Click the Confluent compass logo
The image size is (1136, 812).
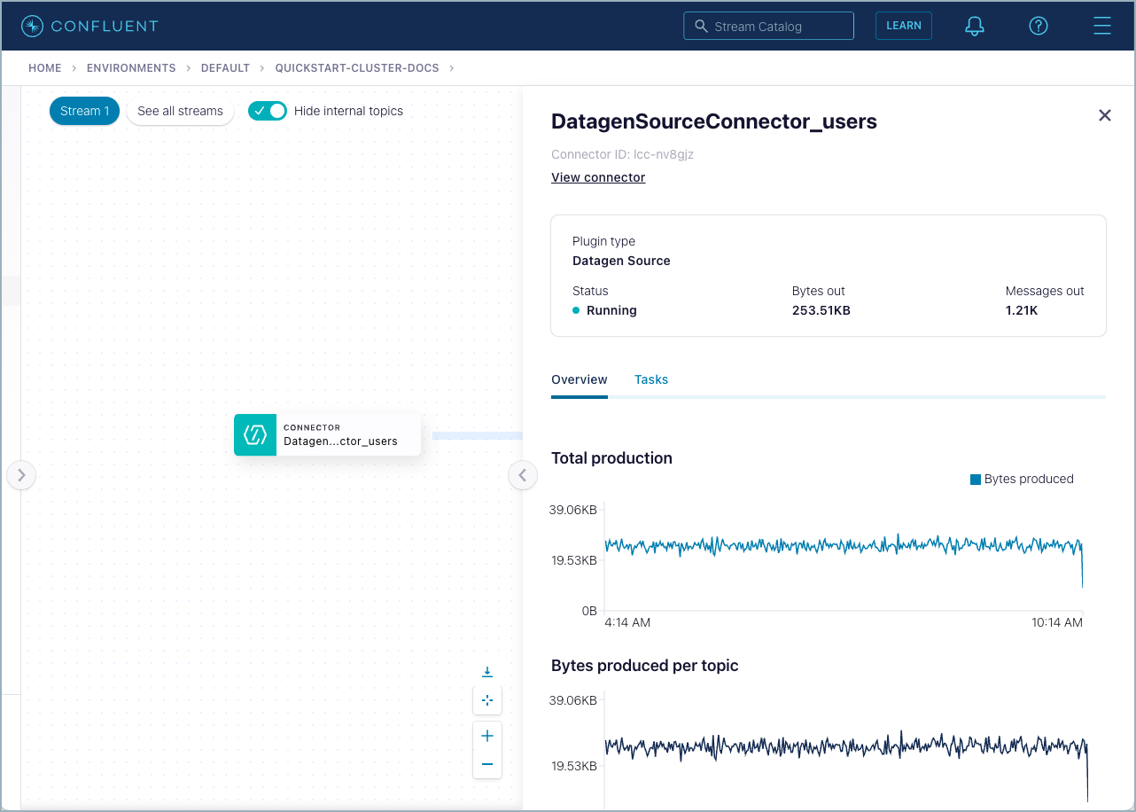pyautogui.click(x=32, y=26)
